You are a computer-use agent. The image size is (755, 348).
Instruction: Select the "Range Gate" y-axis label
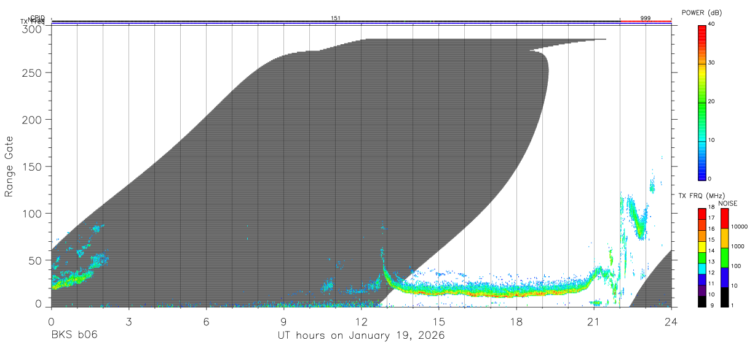click(9, 167)
